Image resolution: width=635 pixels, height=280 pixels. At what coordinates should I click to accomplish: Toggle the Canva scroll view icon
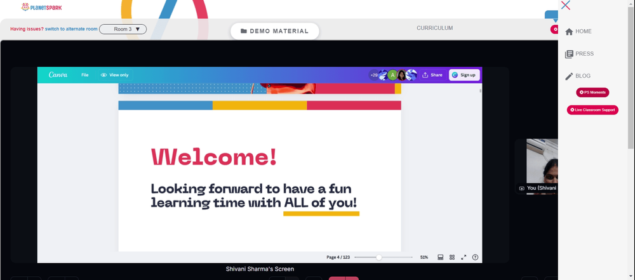[x=440, y=257]
